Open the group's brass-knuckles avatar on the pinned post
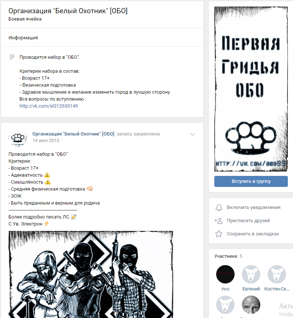Image resolution: width=293 pixels, height=318 pixels. [18, 137]
